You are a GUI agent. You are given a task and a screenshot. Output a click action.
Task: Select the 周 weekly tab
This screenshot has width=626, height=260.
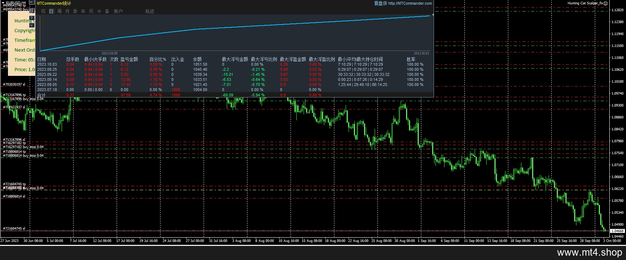click(59, 11)
